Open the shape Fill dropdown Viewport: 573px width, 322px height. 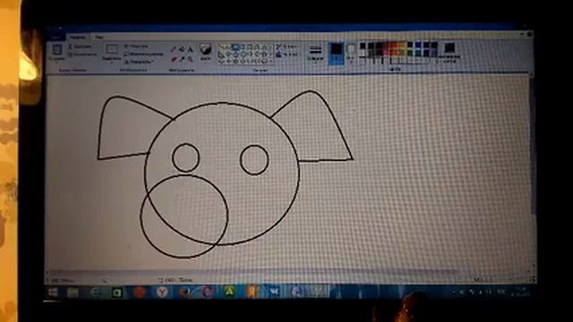(286, 55)
